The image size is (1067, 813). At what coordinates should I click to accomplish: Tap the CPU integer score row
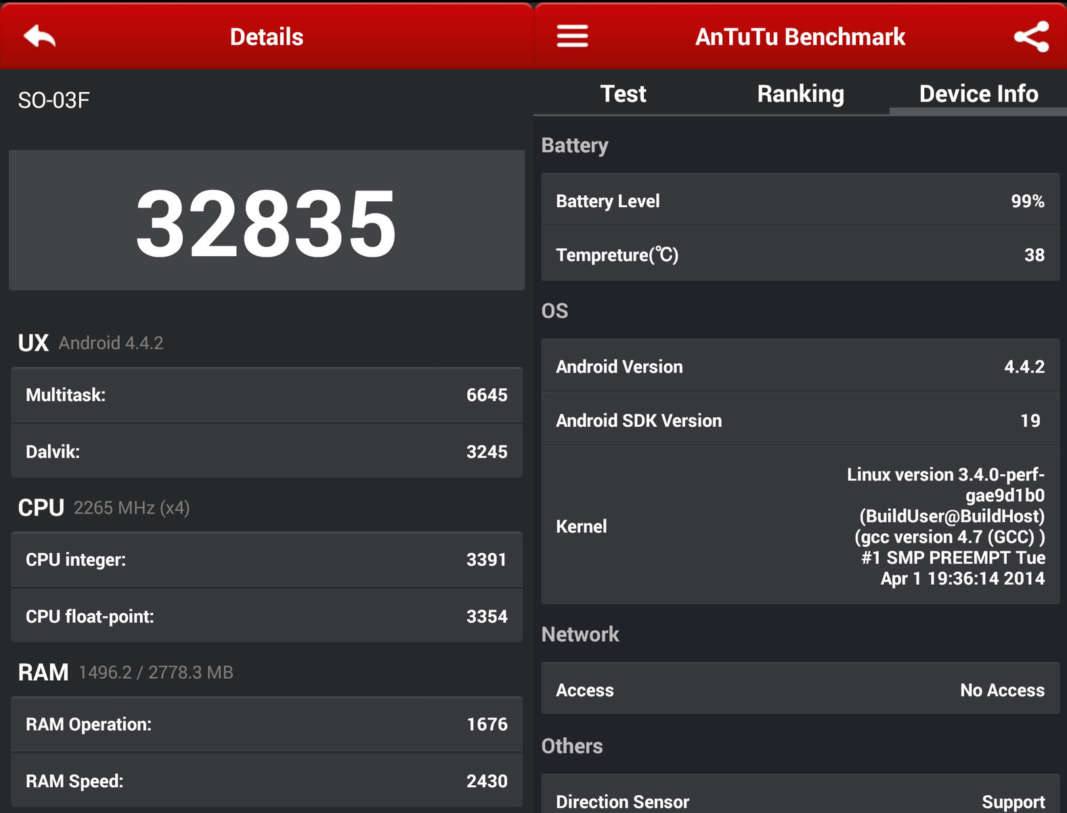267,560
